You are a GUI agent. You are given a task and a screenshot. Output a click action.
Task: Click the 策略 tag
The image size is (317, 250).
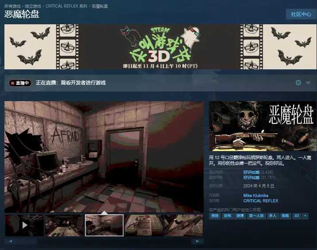(285, 216)
